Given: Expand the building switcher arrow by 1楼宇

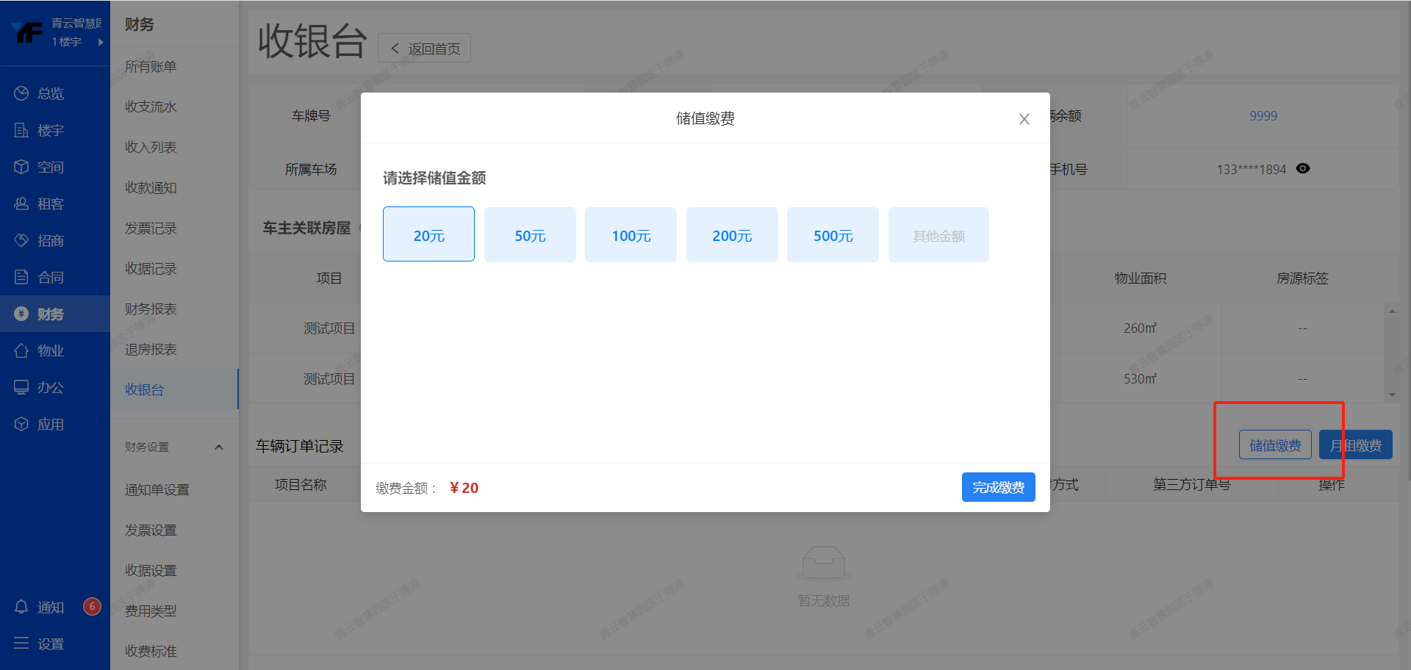Looking at the screenshot, I should [x=101, y=42].
